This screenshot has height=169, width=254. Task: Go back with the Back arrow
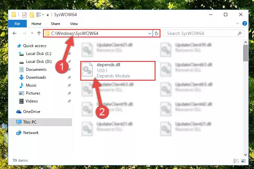(15, 33)
